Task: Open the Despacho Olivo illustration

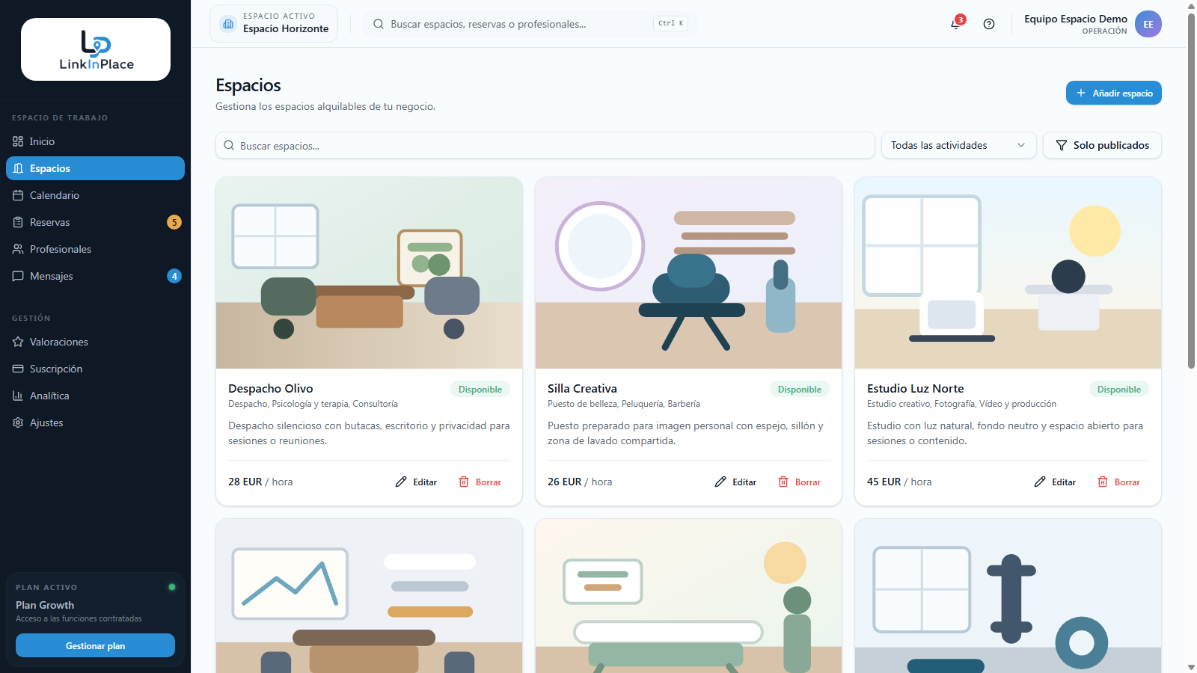Action: coord(369,273)
